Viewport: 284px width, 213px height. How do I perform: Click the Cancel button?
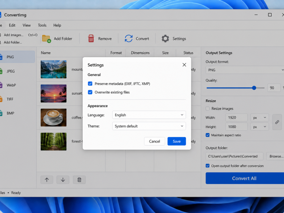(154, 141)
